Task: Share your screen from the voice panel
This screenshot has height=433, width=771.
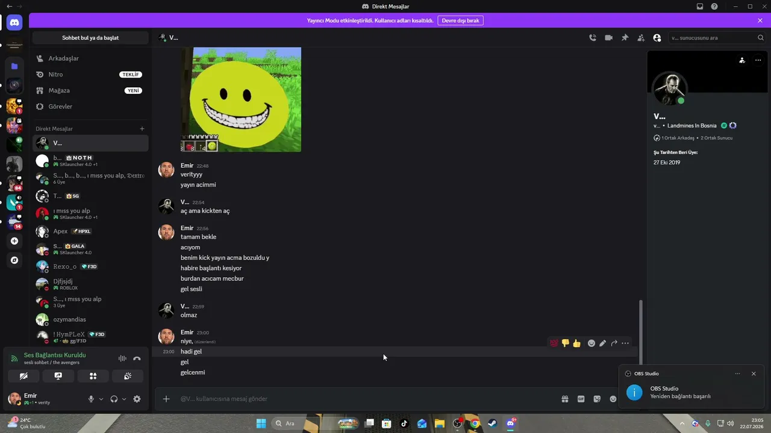Action: [x=58, y=376]
